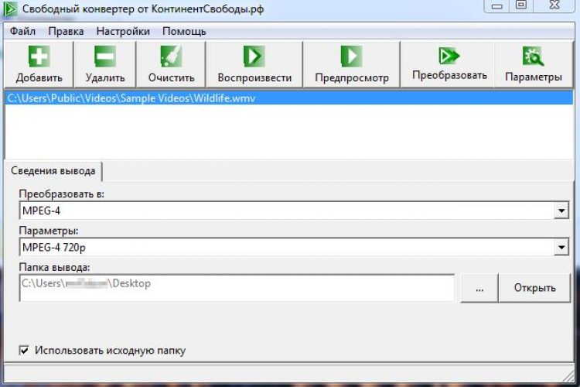Click the Очистить (Clear) brush icon
This screenshot has width=580, height=387.
click(170, 57)
